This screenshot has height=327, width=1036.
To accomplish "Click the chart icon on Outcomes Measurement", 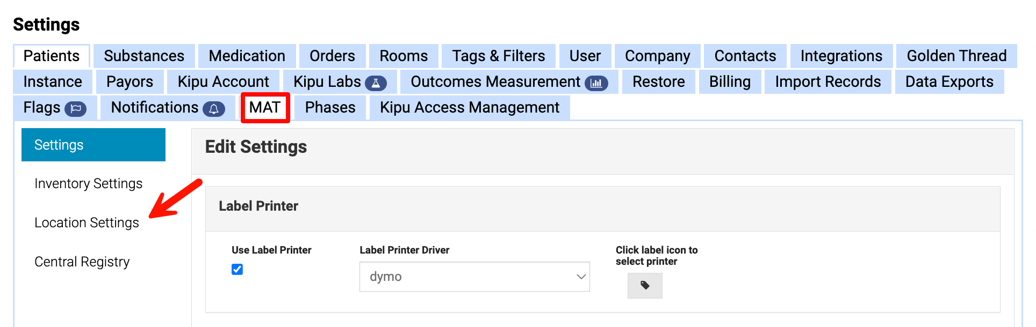I will 596,83.
